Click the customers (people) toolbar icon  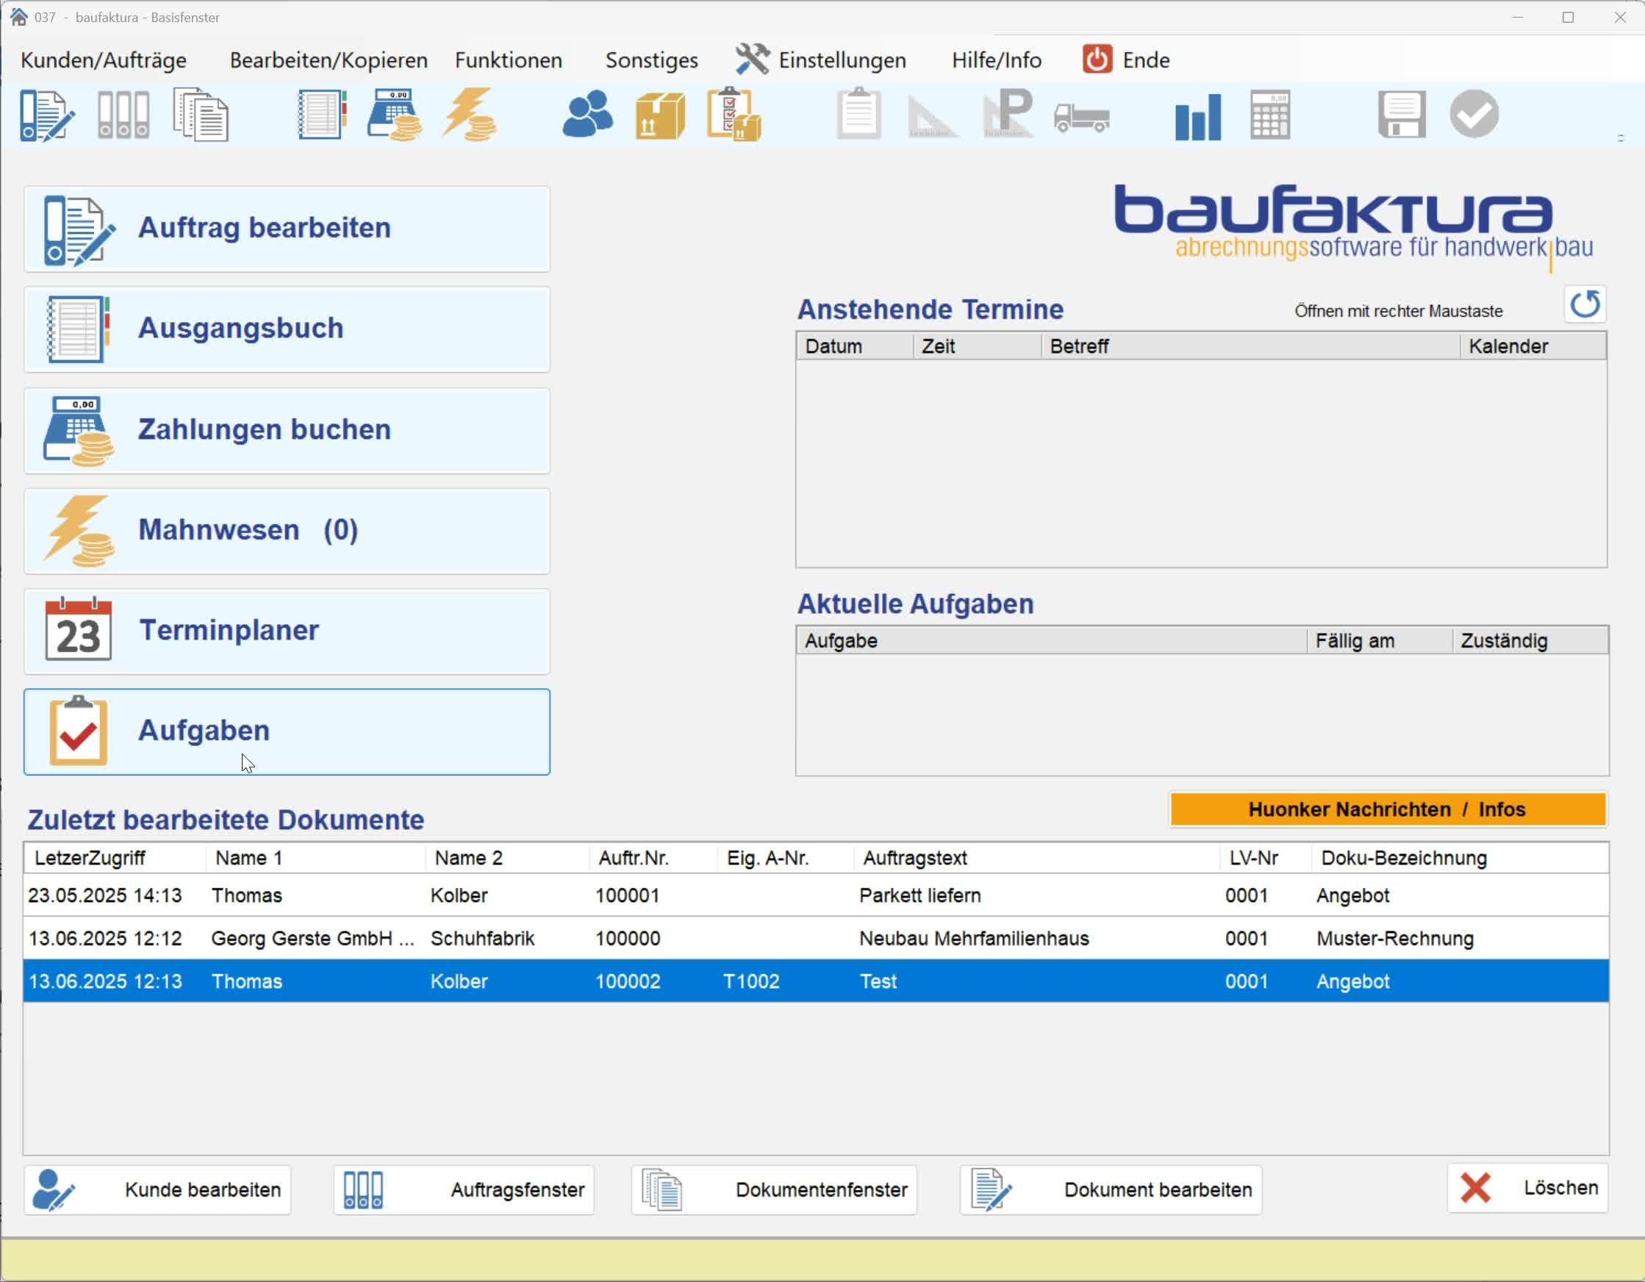pyautogui.click(x=587, y=115)
